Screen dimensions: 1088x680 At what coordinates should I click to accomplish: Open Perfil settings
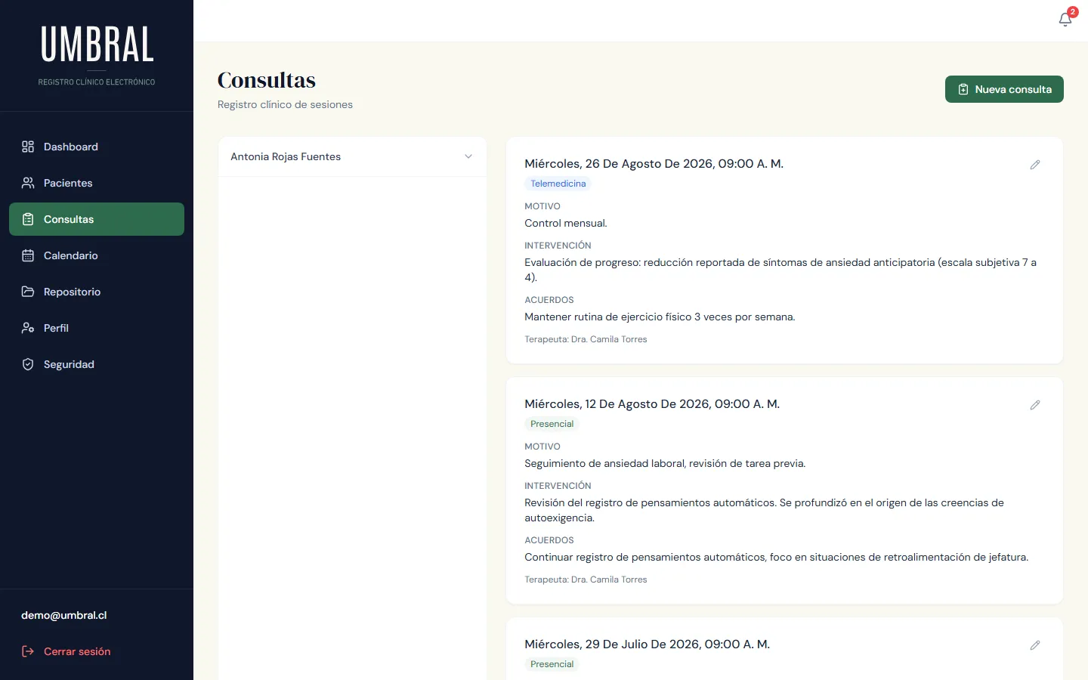click(x=97, y=328)
